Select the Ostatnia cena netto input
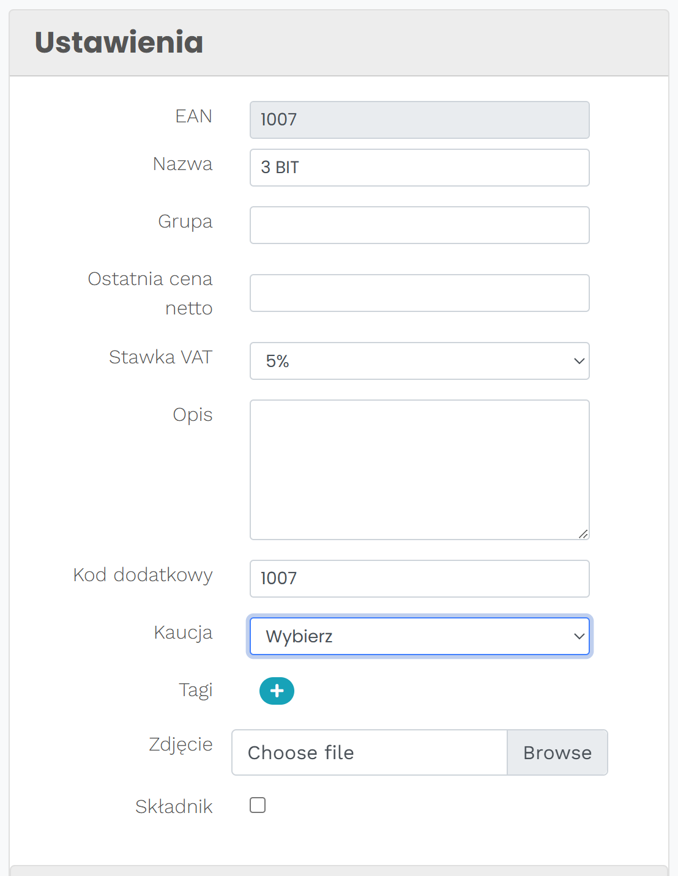678x876 pixels. 419,293
